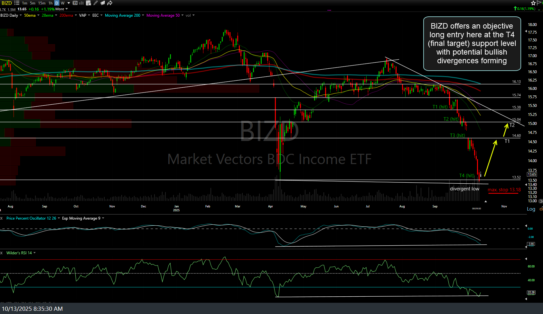Click the share arrow icon
The height and width of the screenshot is (314, 543).
110,3
